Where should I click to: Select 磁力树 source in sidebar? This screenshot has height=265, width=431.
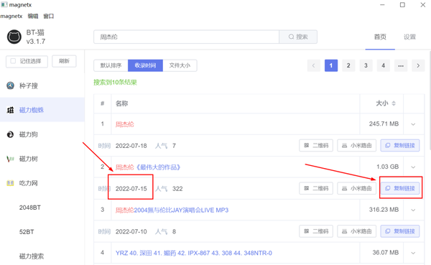coord(42,159)
